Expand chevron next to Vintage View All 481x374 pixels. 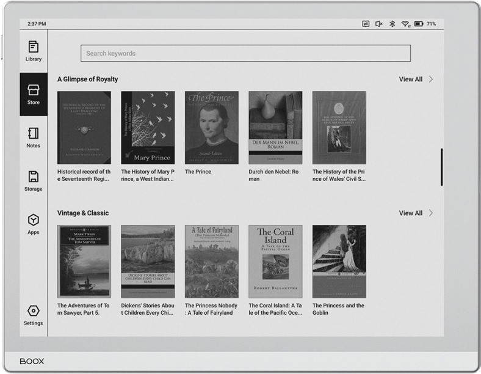point(431,213)
